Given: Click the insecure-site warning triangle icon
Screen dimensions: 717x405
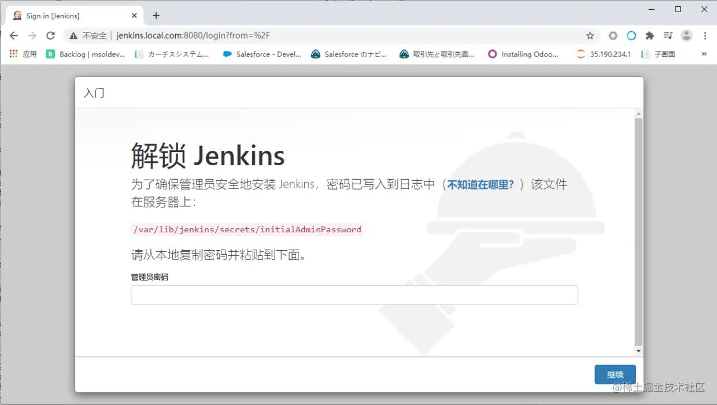Looking at the screenshot, I should click(x=73, y=36).
